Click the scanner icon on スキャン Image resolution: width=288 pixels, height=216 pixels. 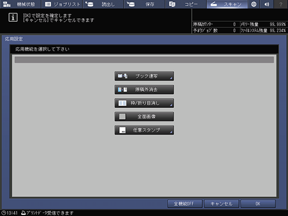click(214, 4)
